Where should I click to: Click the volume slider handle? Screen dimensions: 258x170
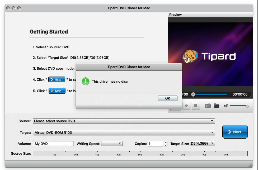click(247, 106)
